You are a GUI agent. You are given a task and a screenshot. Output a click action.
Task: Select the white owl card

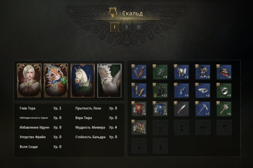click(109, 81)
